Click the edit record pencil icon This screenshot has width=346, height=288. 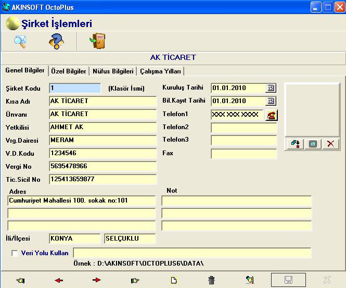[x=250, y=280]
